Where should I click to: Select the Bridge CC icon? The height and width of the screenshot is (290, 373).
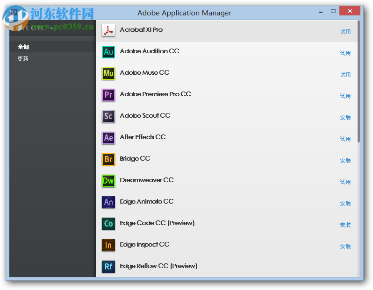[x=108, y=159]
